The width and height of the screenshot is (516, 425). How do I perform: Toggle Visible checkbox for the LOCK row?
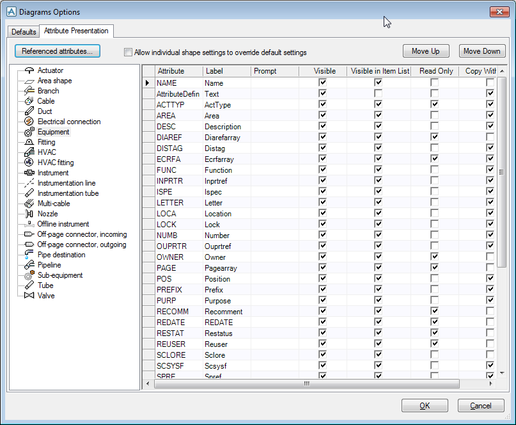point(322,224)
